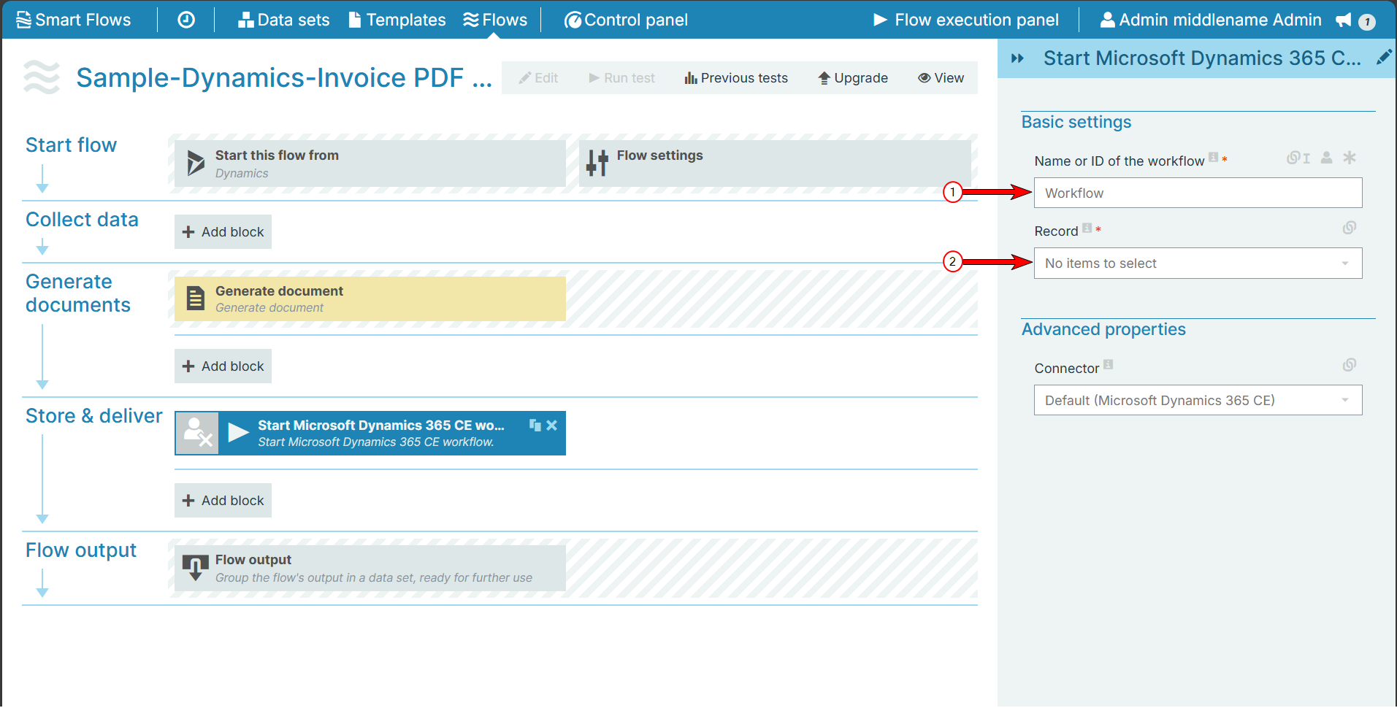
Task: Delete the Start Microsoft Dynamics 365 CE workflow block
Action: pos(552,425)
